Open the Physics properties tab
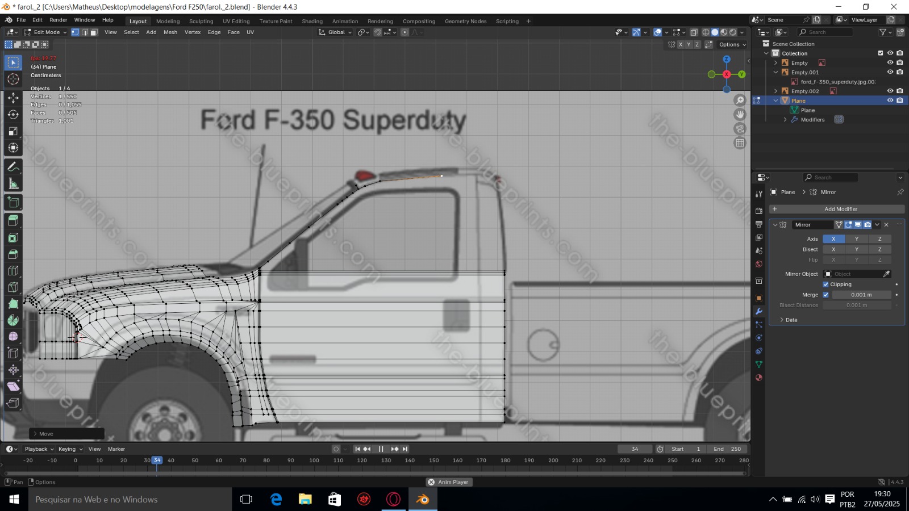This screenshot has height=511, width=909. pos(759,338)
